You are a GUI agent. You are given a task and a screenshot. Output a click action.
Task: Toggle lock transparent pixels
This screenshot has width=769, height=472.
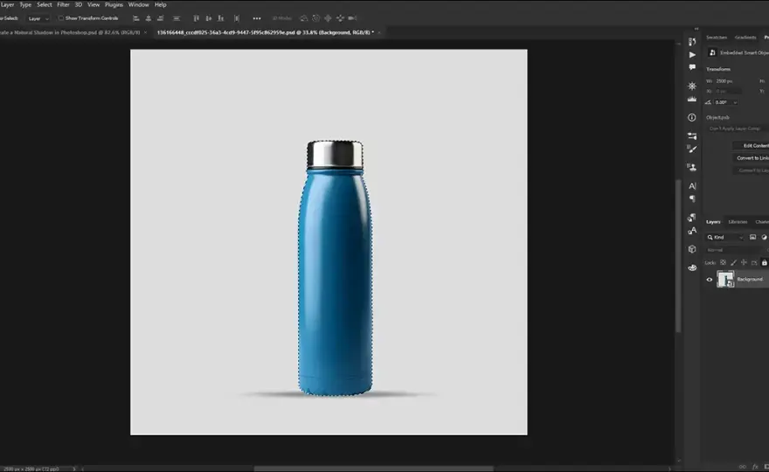tap(723, 262)
